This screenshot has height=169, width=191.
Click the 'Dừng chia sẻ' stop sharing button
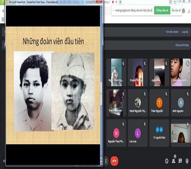click(x=162, y=10)
